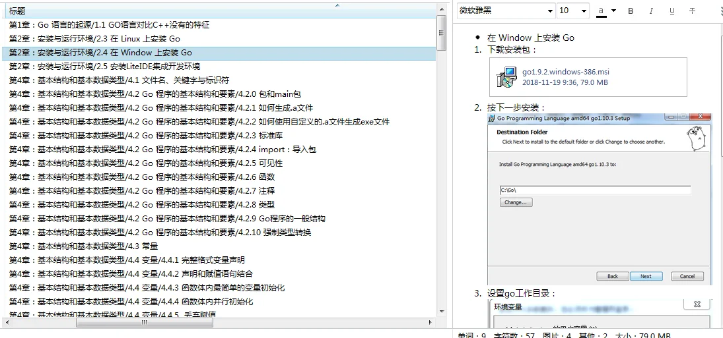This screenshot has width=723, height=338.
Task: Click Back button in Go setup image
Action: pos(613,276)
